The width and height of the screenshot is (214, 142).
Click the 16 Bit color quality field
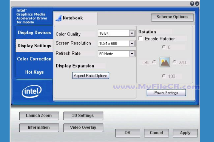click(x=117, y=33)
